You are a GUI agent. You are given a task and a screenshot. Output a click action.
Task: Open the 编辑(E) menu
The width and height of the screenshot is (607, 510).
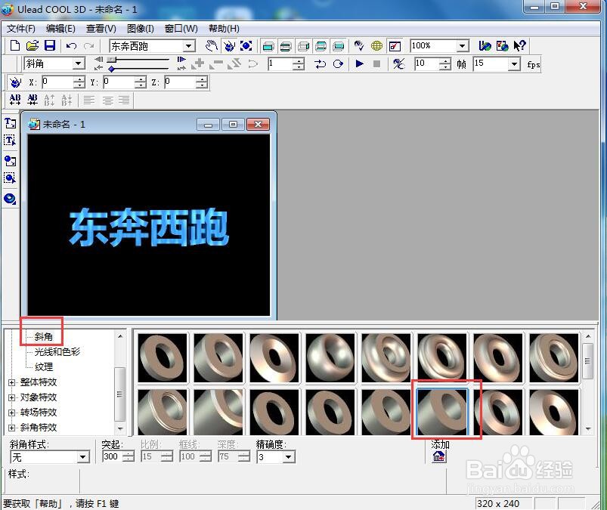coord(60,29)
